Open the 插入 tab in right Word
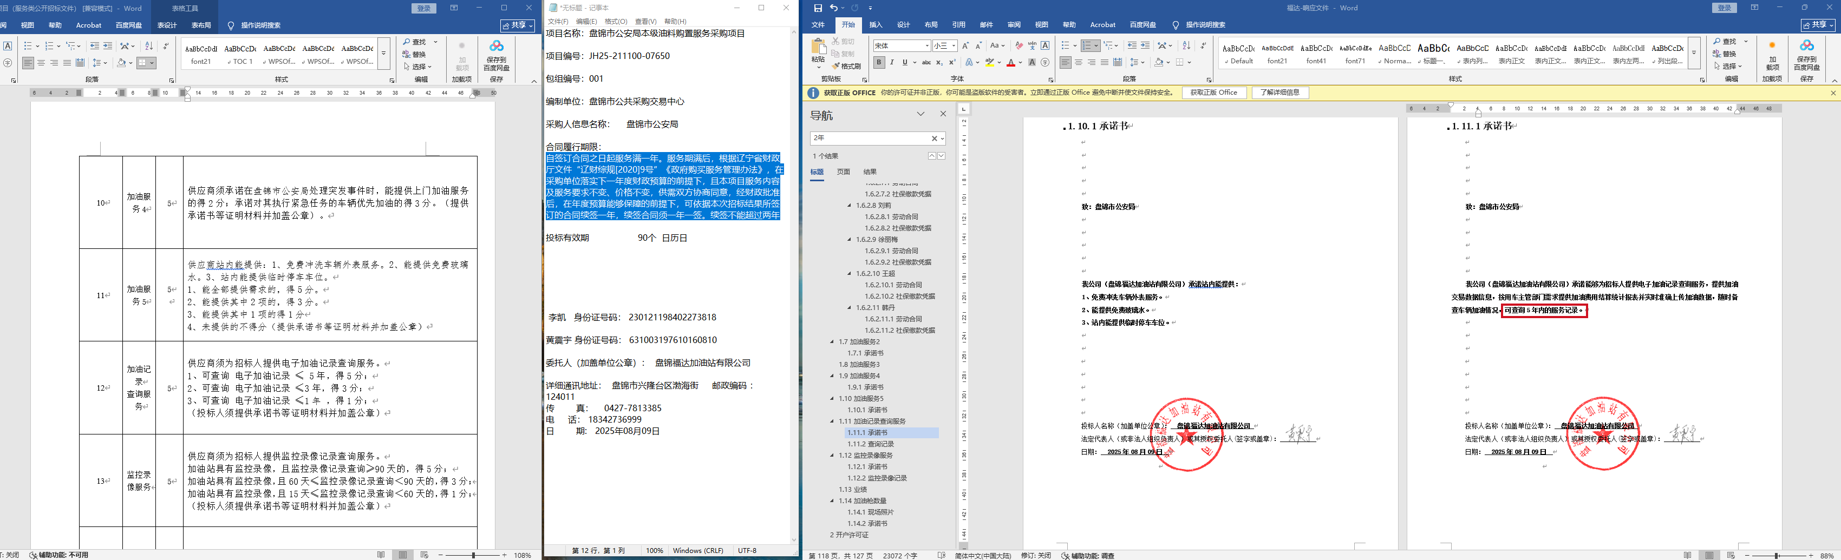This screenshot has height=560, width=1841. [876, 25]
